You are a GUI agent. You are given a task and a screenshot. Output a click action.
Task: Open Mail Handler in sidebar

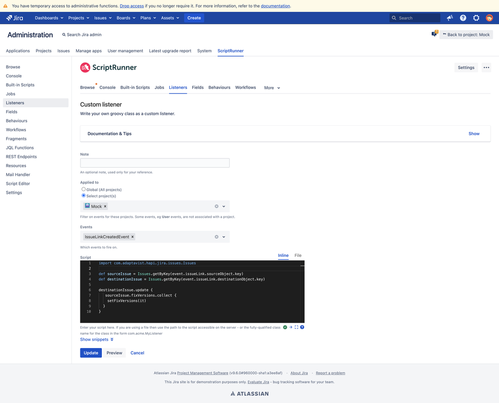(x=18, y=175)
